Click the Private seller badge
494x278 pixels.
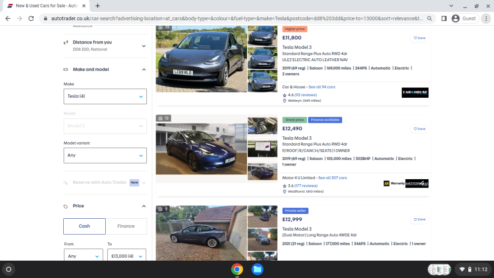pos(295,211)
